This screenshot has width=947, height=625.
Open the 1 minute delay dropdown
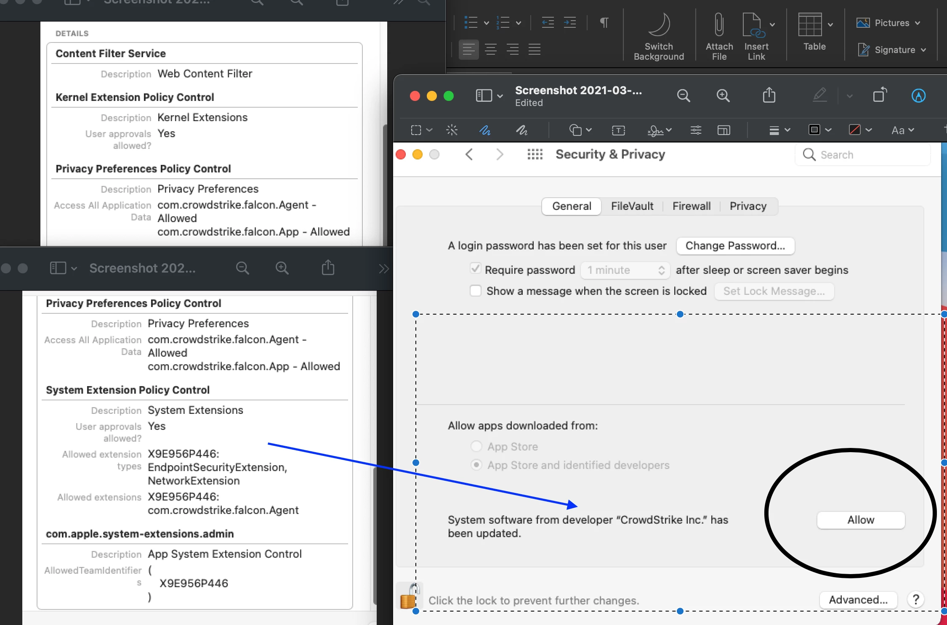point(625,270)
